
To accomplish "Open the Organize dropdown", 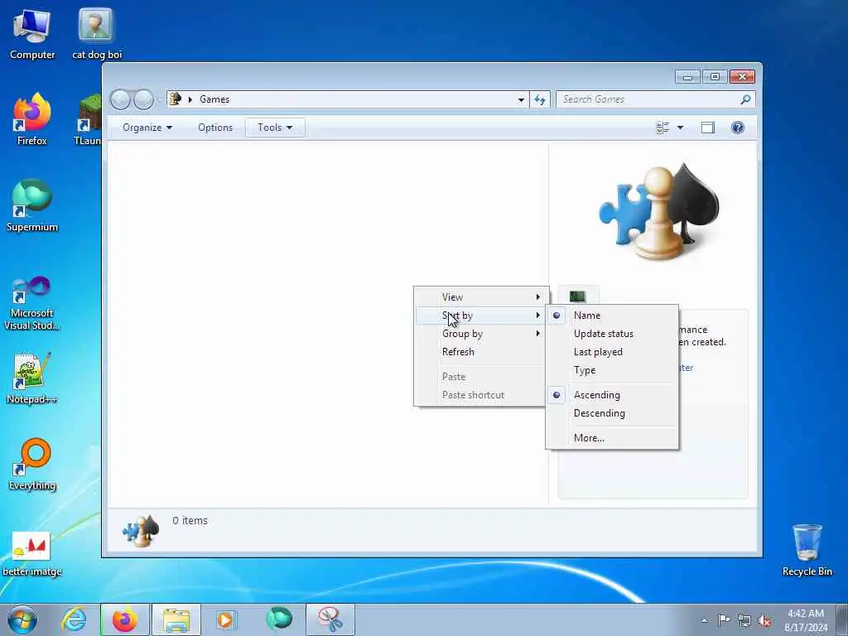I will coord(147,128).
